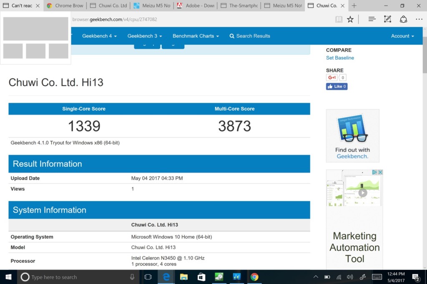Image resolution: width=427 pixels, height=284 pixels.
Task: Close the active Chuwi Co. tab
Action: click(x=343, y=5)
